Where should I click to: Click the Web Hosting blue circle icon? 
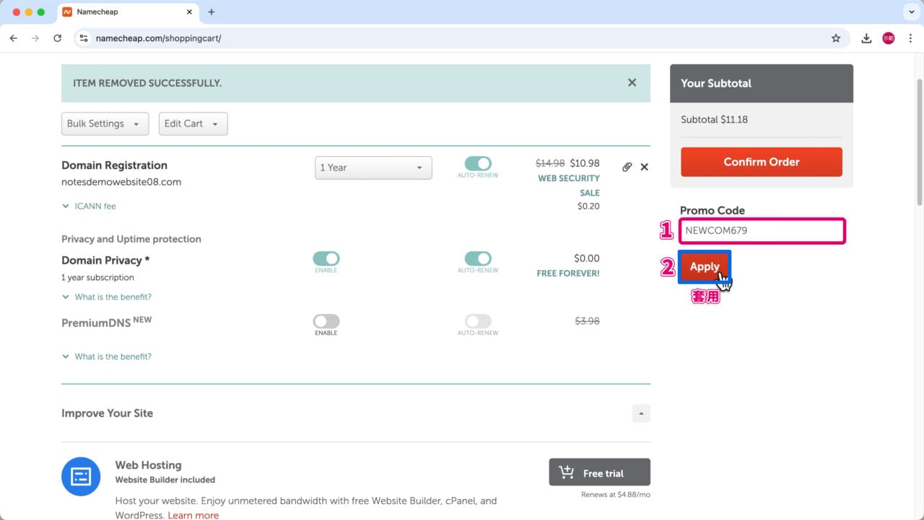click(x=81, y=477)
